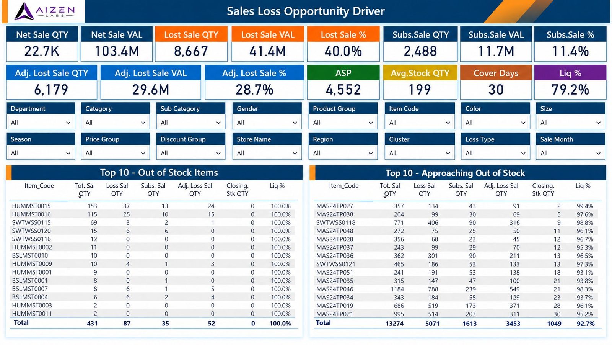
Task: Select the Net Sale QTY card
Action: (x=42, y=44)
